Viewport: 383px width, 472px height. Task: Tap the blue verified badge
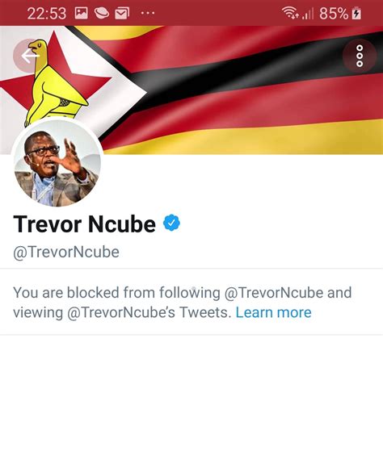[x=171, y=223]
